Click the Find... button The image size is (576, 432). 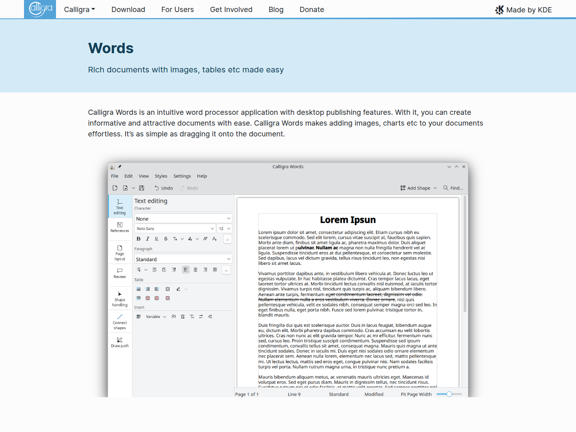tap(453, 188)
